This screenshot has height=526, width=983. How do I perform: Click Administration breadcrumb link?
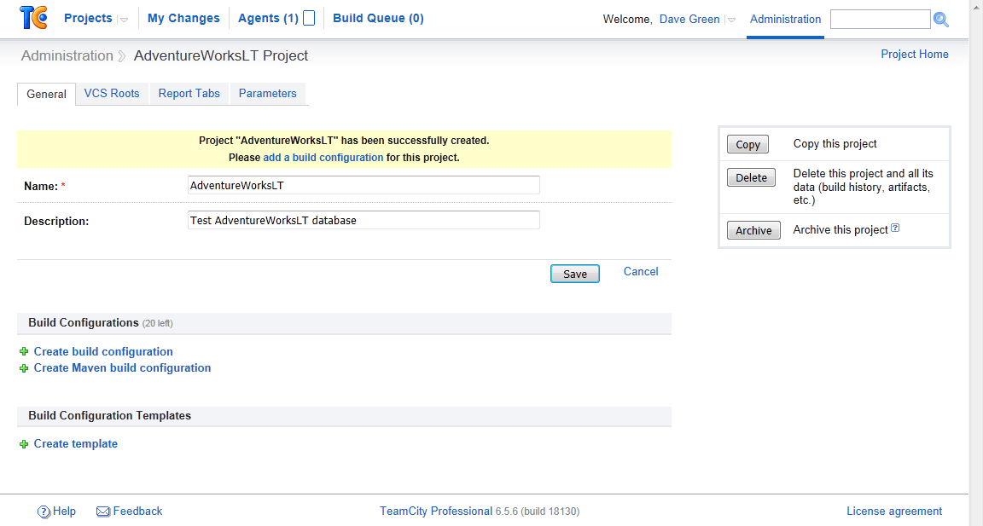(x=67, y=55)
